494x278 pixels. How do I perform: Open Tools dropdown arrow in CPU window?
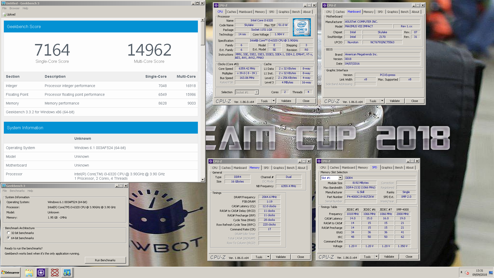pyautogui.click(x=274, y=101)
